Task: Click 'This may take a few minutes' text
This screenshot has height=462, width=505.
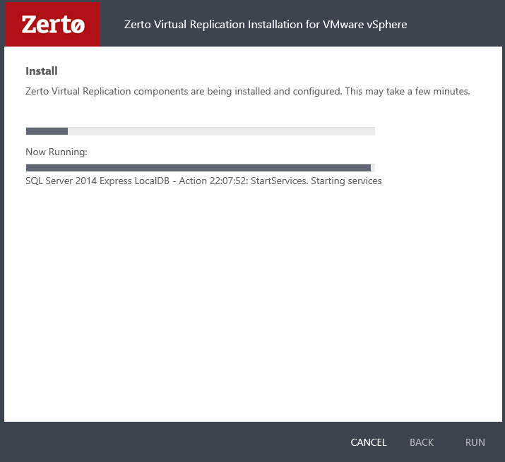Action: [407, 92]
